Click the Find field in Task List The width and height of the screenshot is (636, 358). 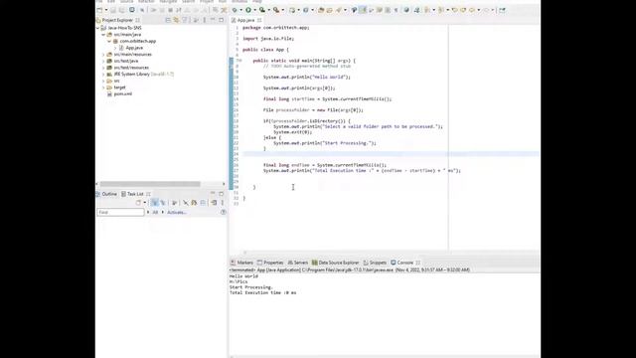pos(120,212)
